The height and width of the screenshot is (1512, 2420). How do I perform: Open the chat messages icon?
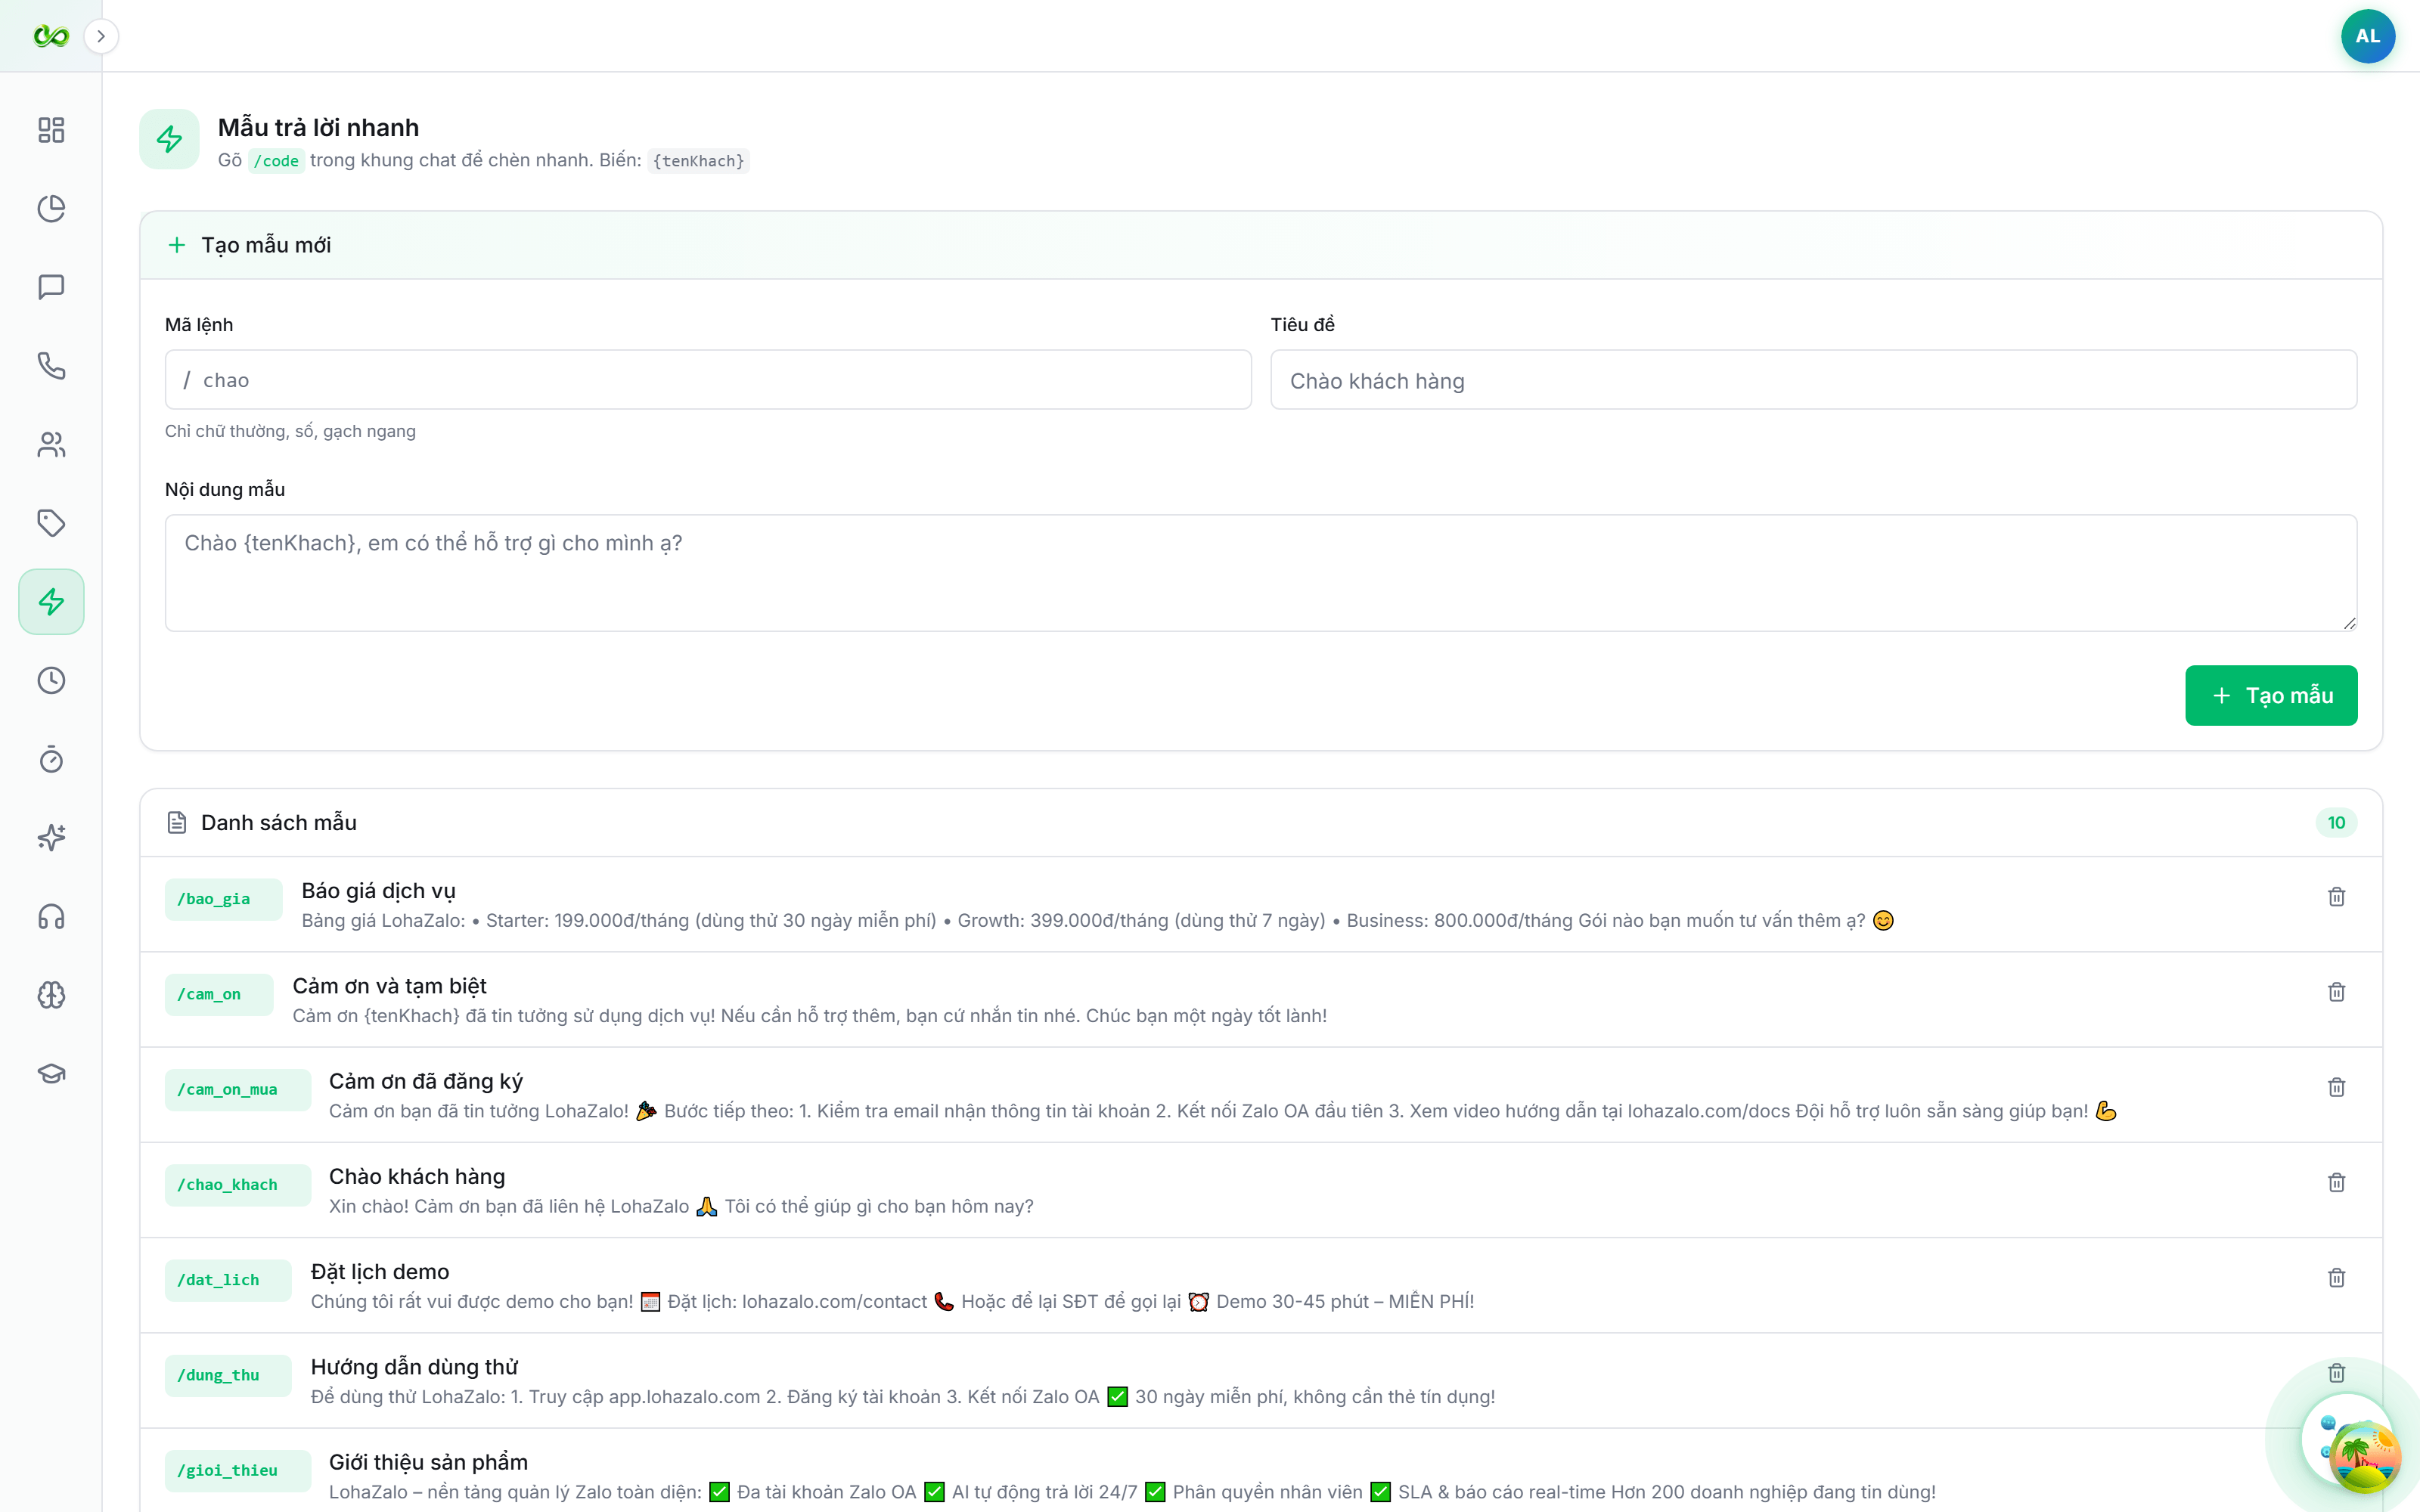(x=51, y=287)
